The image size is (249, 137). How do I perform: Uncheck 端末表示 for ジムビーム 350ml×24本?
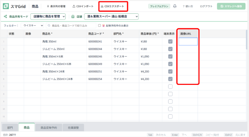point(170,79)
